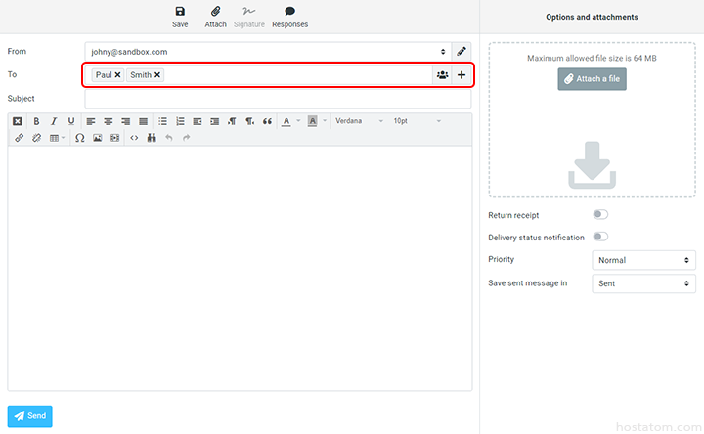Open Save sent message in dropdown
Viewport: 704px width, 434px height.
tap(644, 284)
